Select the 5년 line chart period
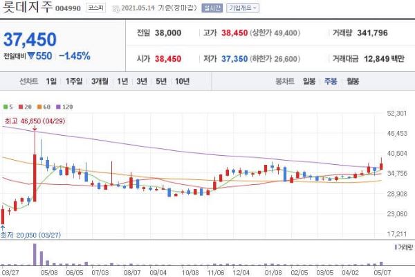 click(161, 82)
